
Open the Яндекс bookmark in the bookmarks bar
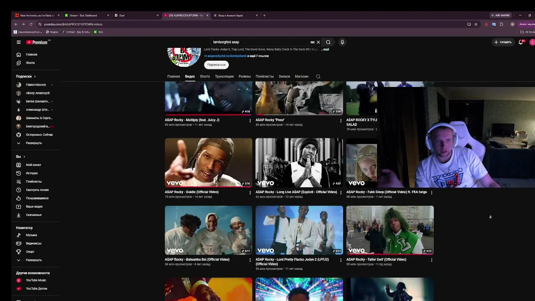pyautogui.click(x=52, y=32)
